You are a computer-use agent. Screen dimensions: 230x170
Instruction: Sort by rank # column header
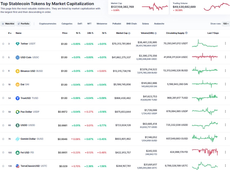click(x=10, y=33)
